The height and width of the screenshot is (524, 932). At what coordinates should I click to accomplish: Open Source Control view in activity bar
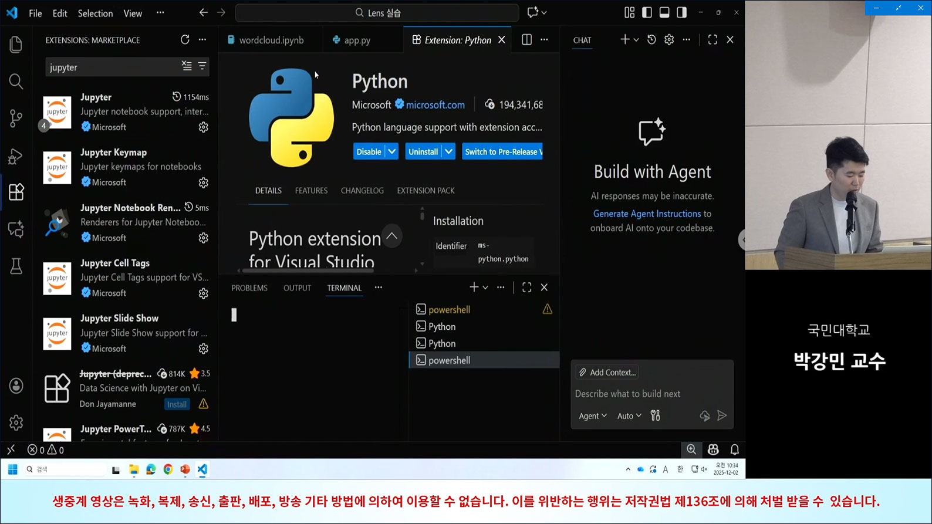click(x=16, y=119)
